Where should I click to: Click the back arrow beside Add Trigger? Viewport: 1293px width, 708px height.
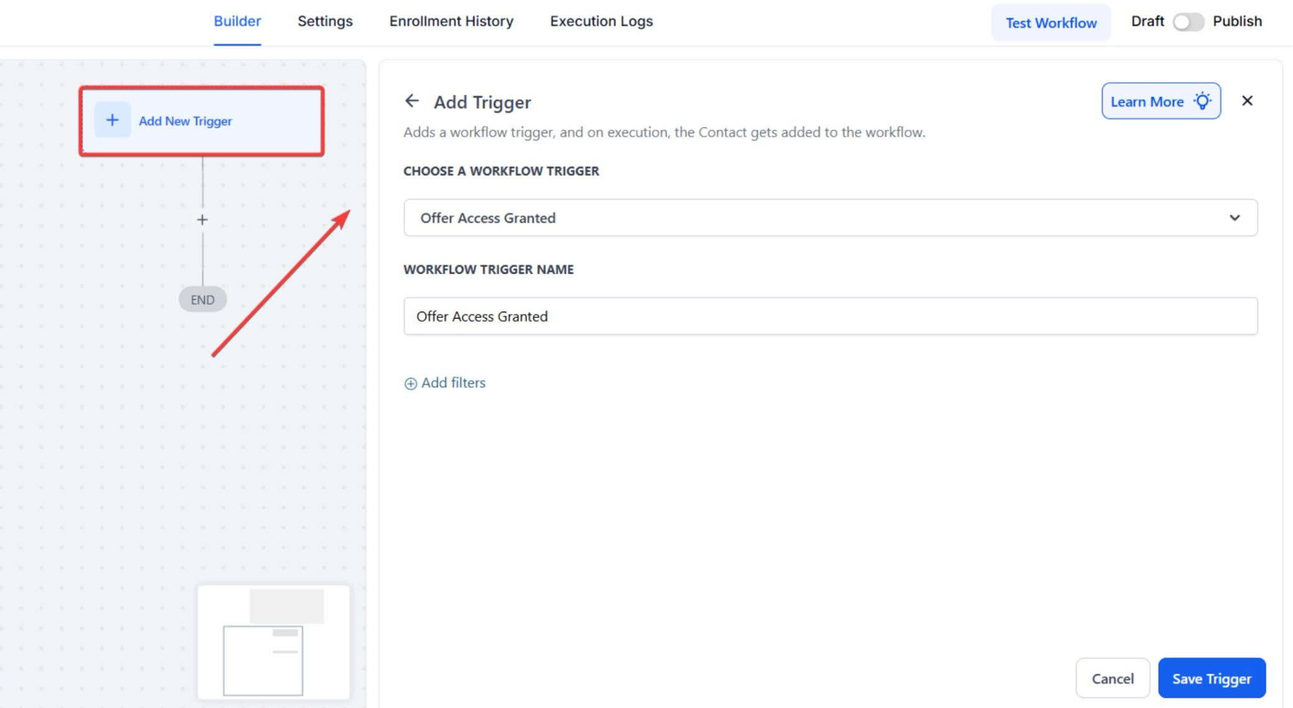tap(411, 101)
